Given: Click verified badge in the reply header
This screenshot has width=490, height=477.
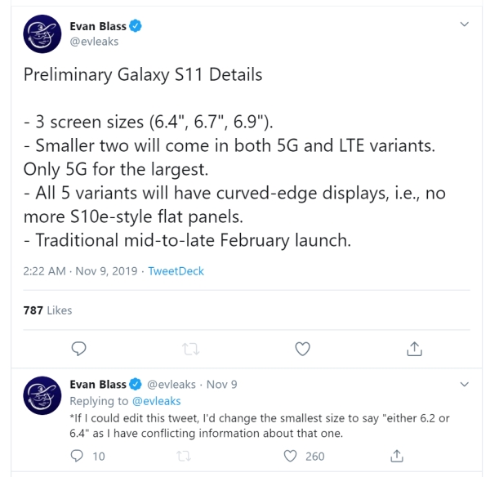Looking at the screenshot, I should point(136,384).
